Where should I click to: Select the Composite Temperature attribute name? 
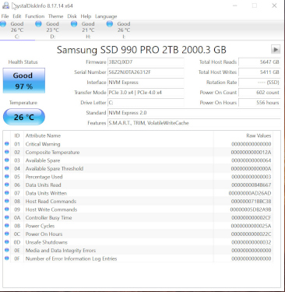point(52,152)
